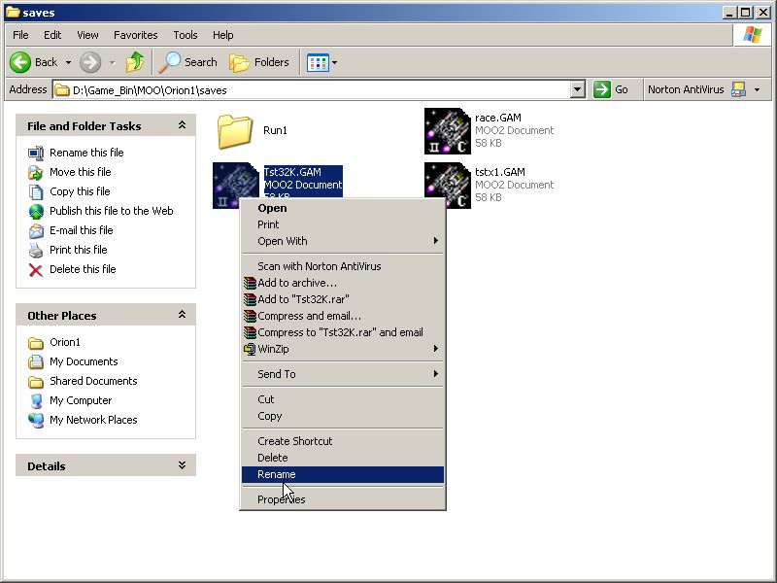This screenshot has width=777, height=583.
Task: Click the Up folder toolbar icon
Action: 135,62
